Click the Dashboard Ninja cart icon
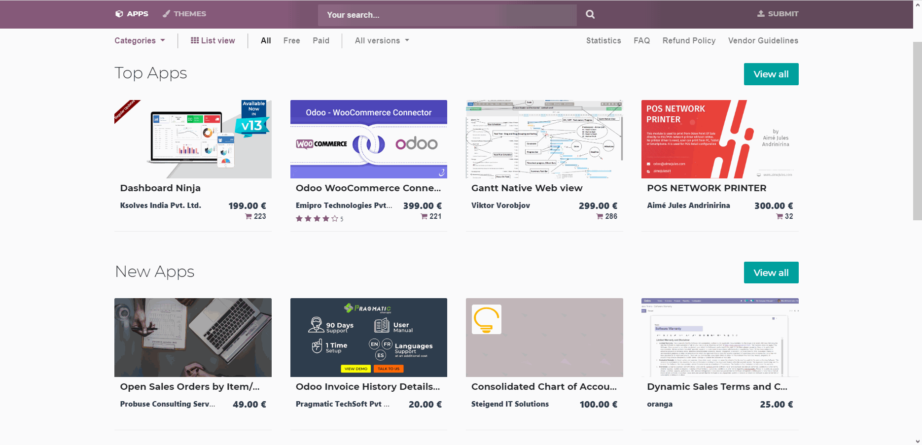Viewport: 922px width, 445px height. coord(248,216)
